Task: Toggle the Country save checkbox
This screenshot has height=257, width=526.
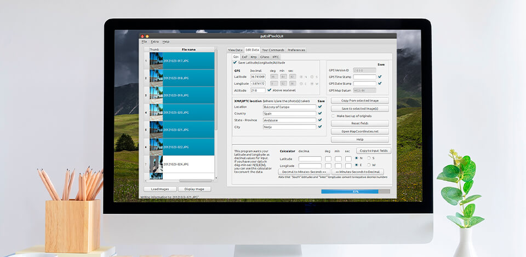Action: (x=320, y=113)
